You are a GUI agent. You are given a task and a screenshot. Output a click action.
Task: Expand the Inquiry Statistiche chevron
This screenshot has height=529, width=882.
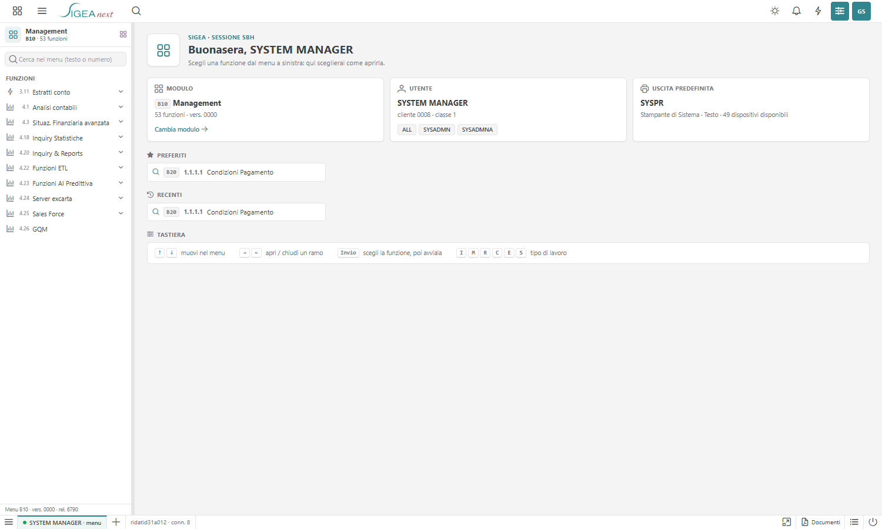121,138
